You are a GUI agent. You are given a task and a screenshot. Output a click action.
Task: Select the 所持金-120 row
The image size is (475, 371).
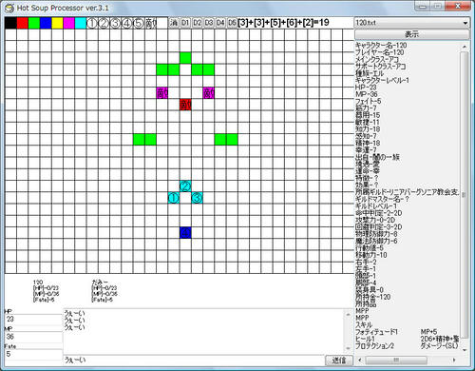point(373,297)
